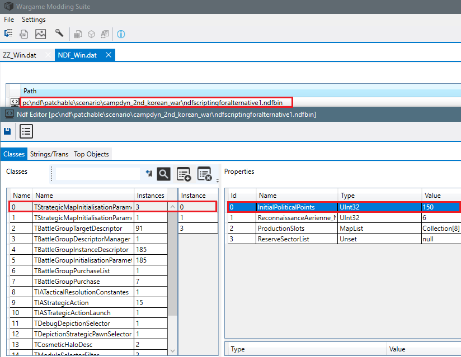Viewport: 461px width, 357px height.
Task: Select TBattleGroupTargetDescriptor class row
Action: [88, 229]
